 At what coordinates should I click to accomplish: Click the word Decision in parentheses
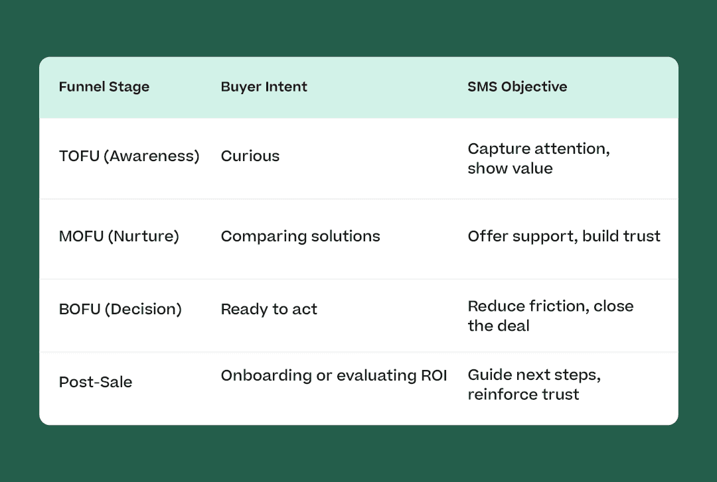click(143, 310)
